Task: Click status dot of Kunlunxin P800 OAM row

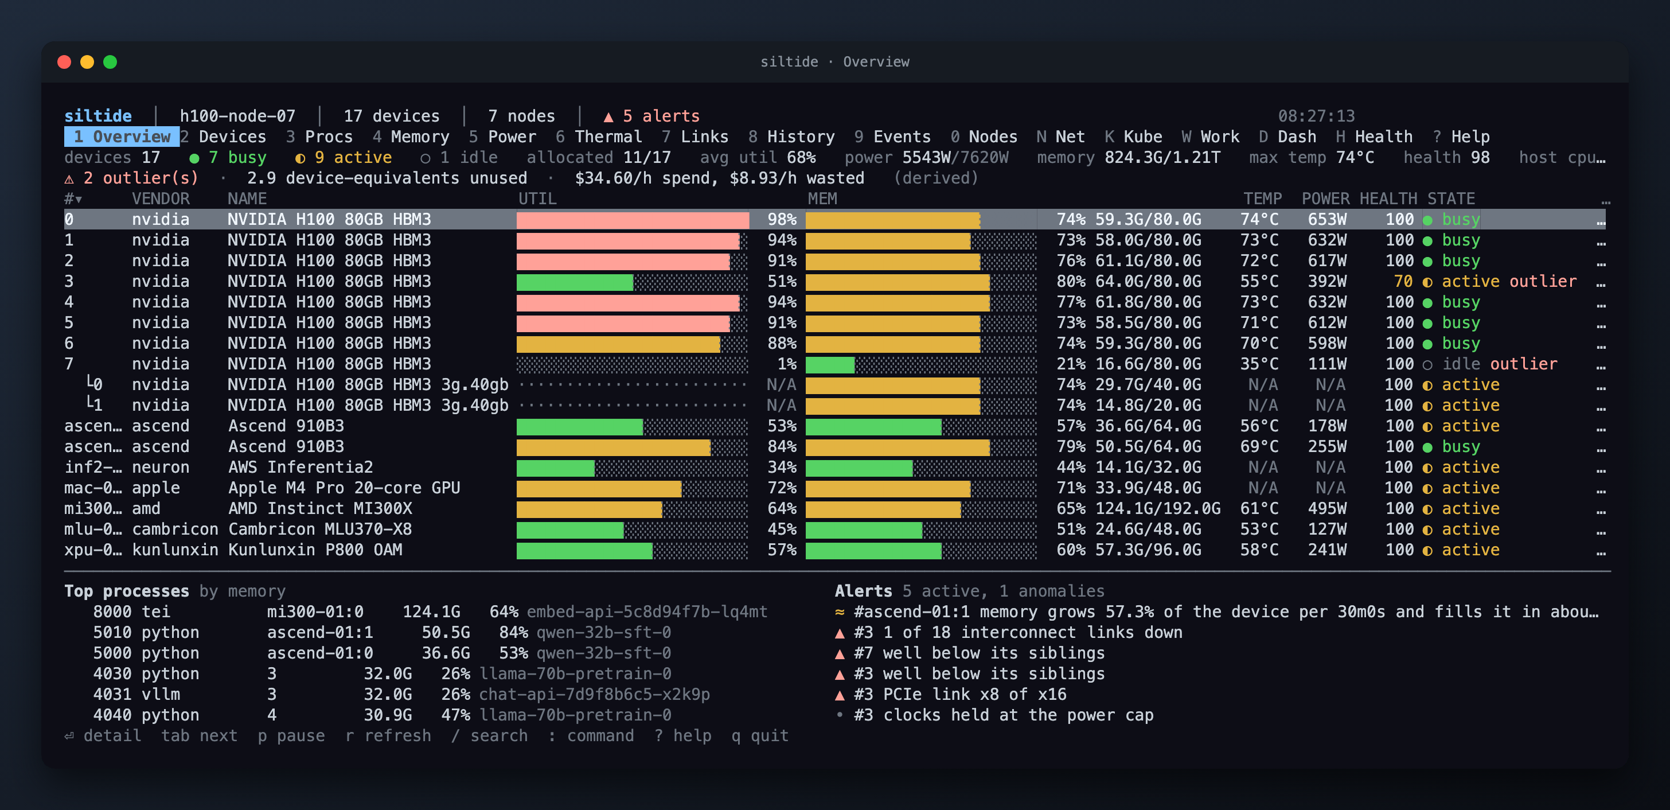Action: pyautogui.click(x=1427, y=551)
